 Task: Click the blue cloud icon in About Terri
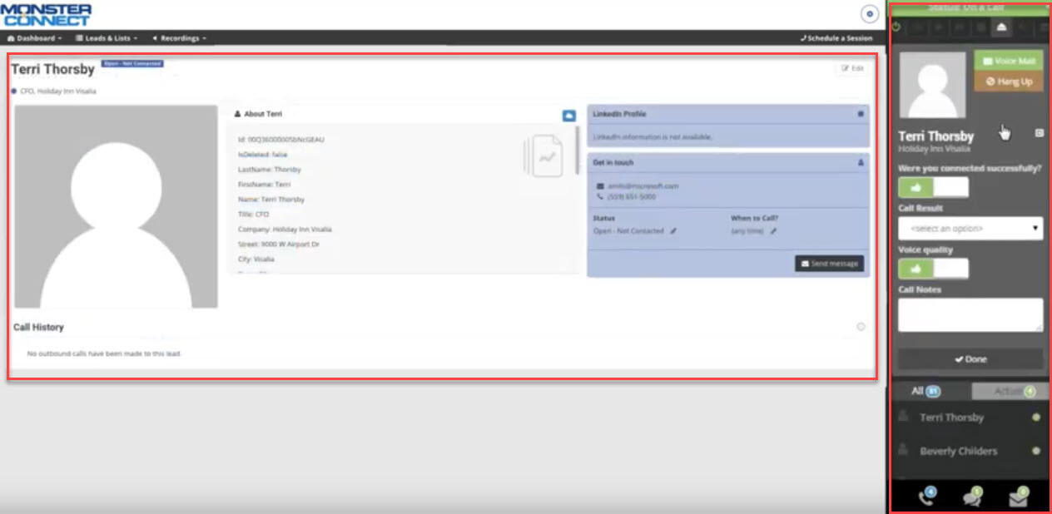[568, 115]
